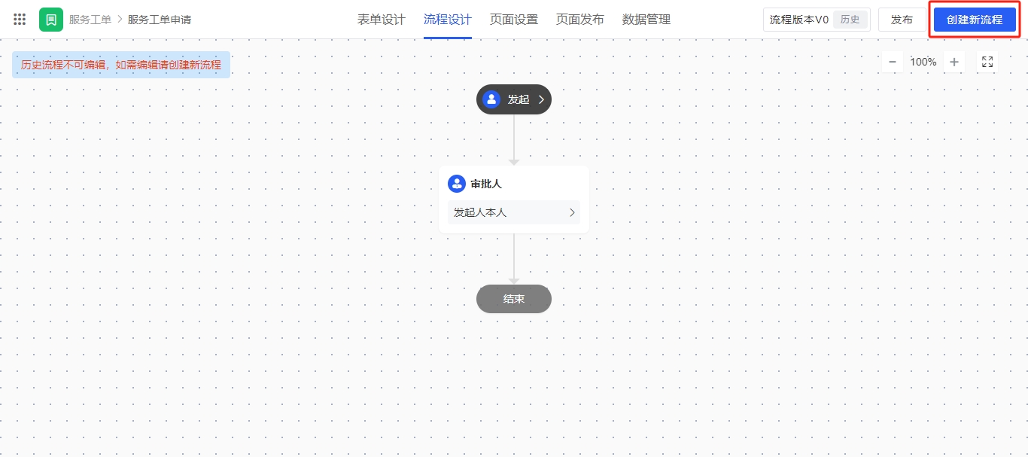Switch to 表单设计 tab
This screenshot has width=1028, height=457.
[382, 20]
